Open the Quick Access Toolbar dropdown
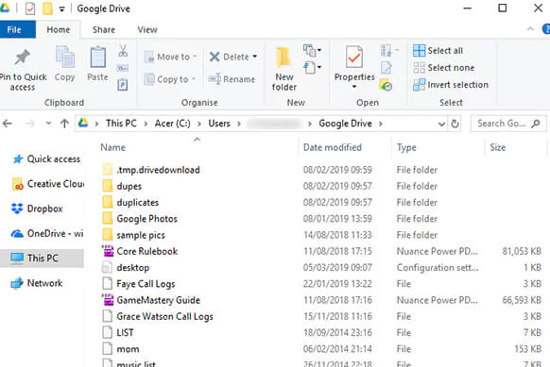Screen dimensions: 550x367 pyautogui.click(x=61, y=9)
